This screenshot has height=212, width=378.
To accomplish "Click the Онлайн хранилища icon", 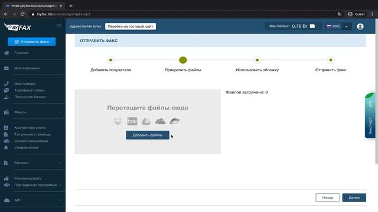I will [x=6, y=141].
